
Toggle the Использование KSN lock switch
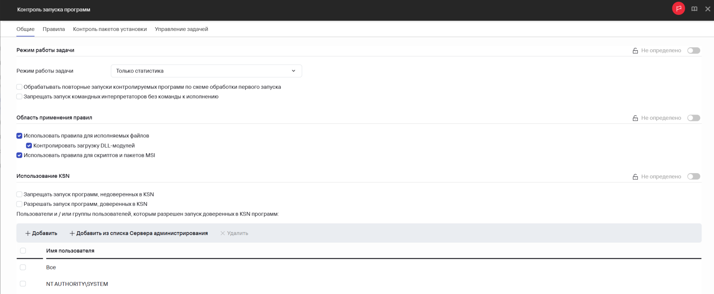[x=694, y=176]
